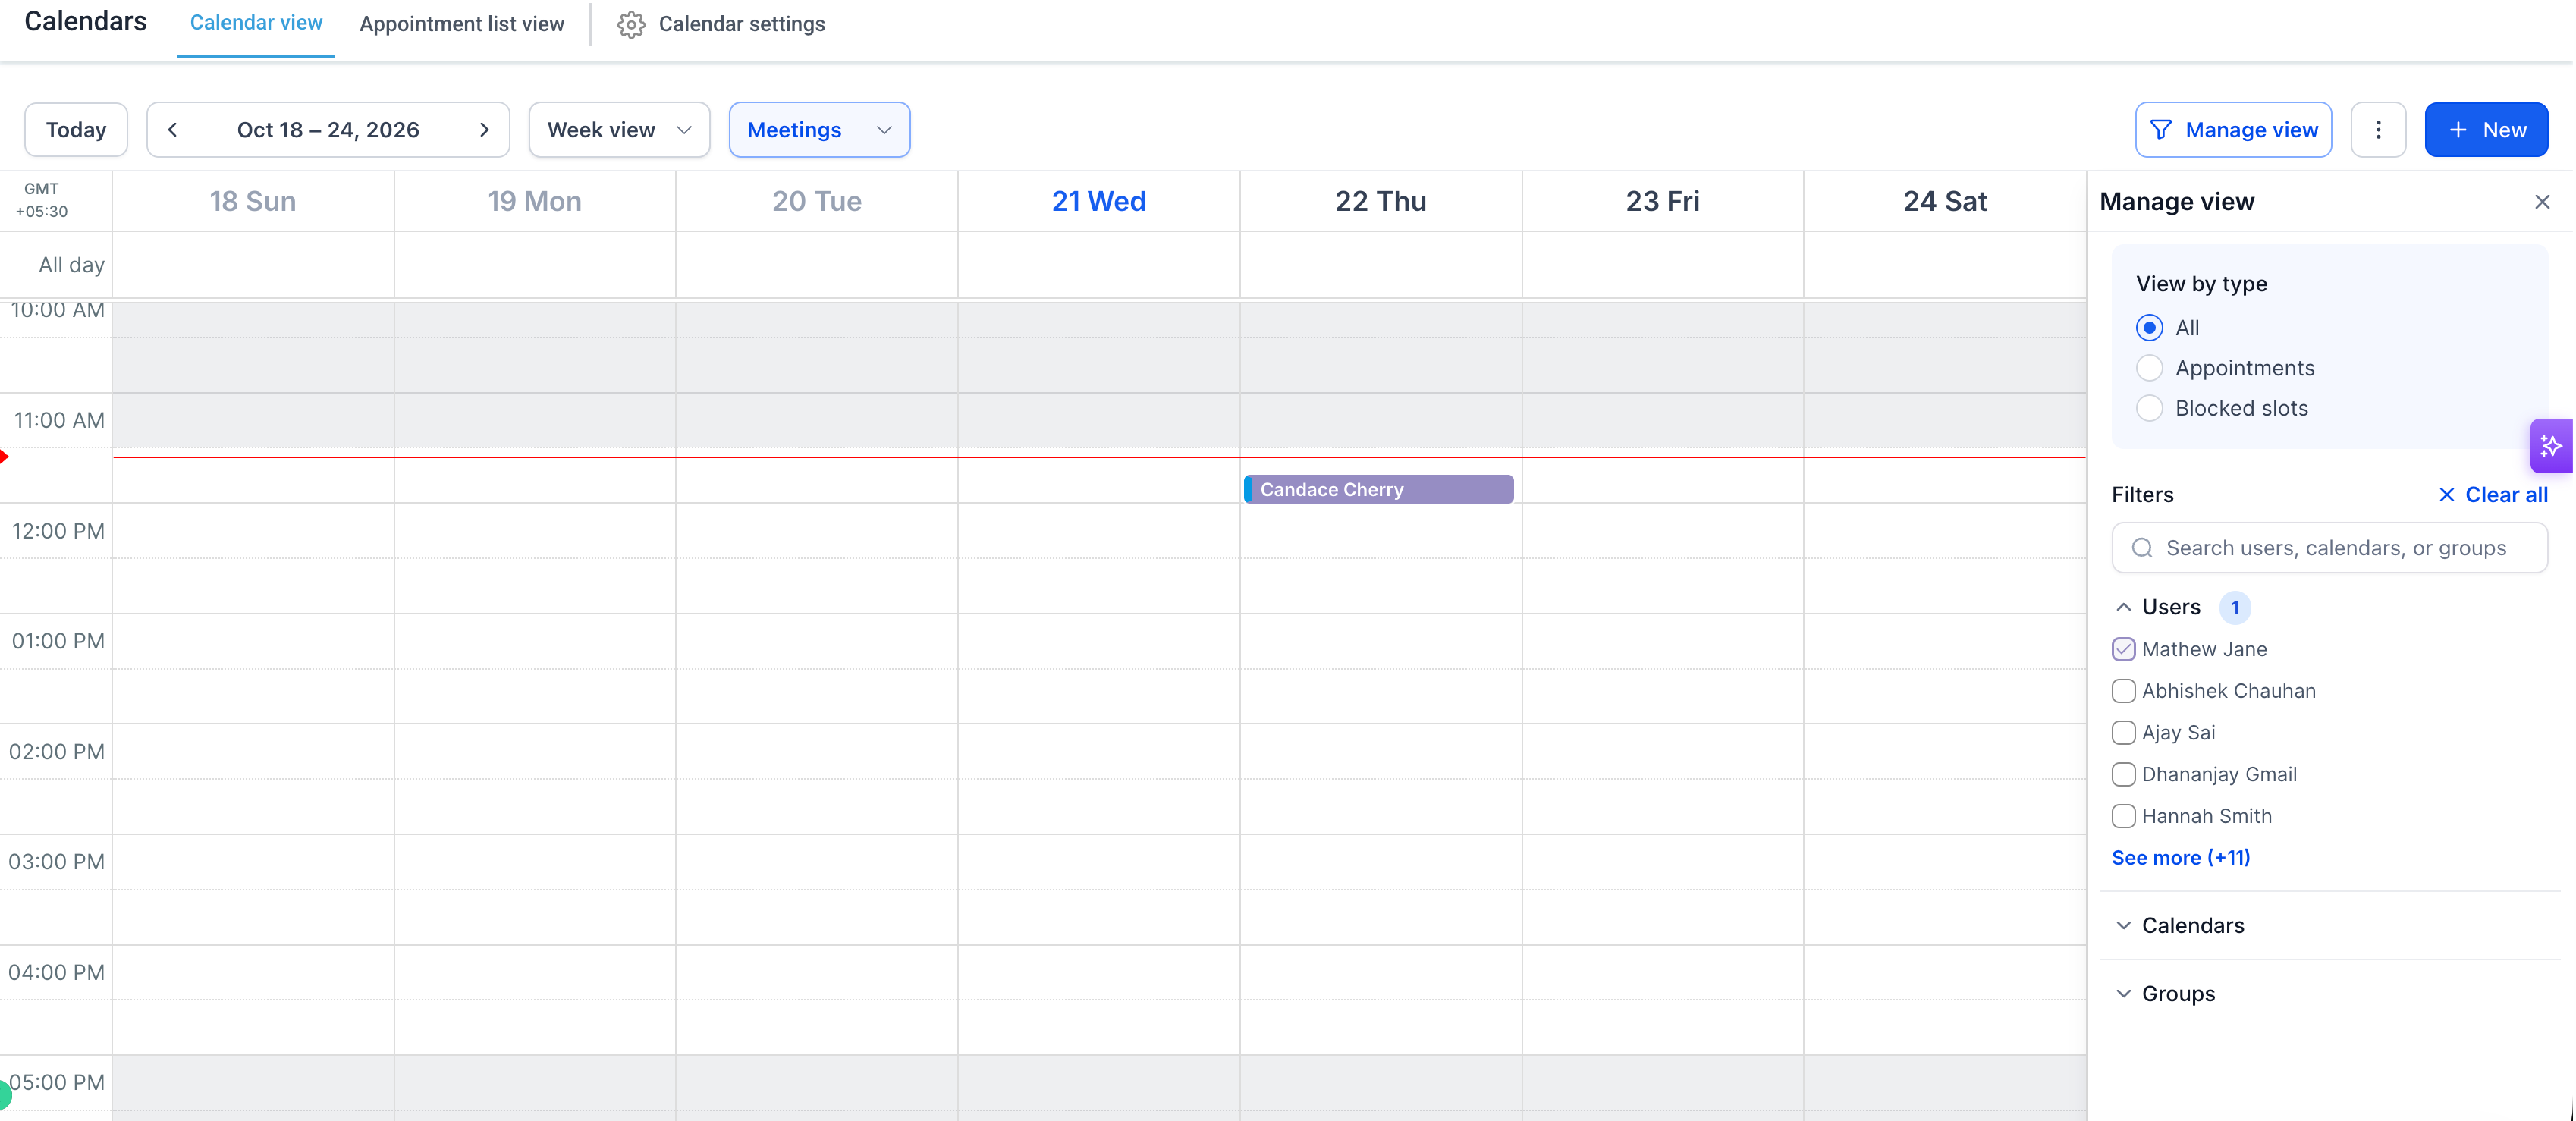Check the Dhananjay Gmail checkbox
This screenshot has width=2576, height=1121.
pos(2123,775)
